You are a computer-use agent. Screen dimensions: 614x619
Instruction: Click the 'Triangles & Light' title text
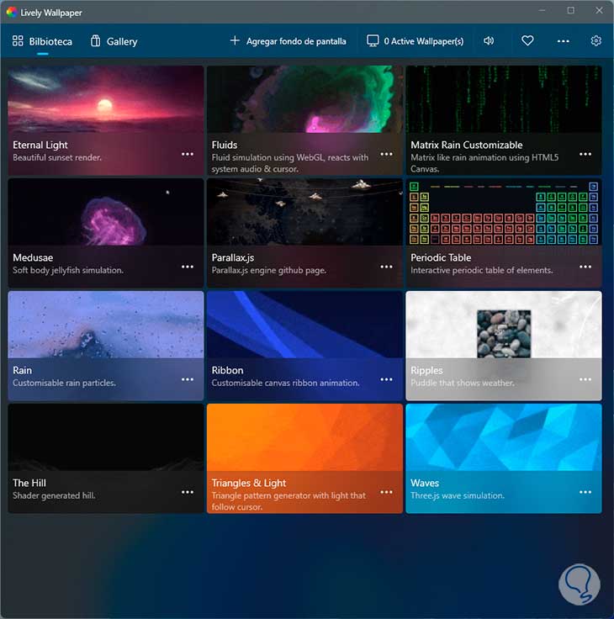pos(249,483)
